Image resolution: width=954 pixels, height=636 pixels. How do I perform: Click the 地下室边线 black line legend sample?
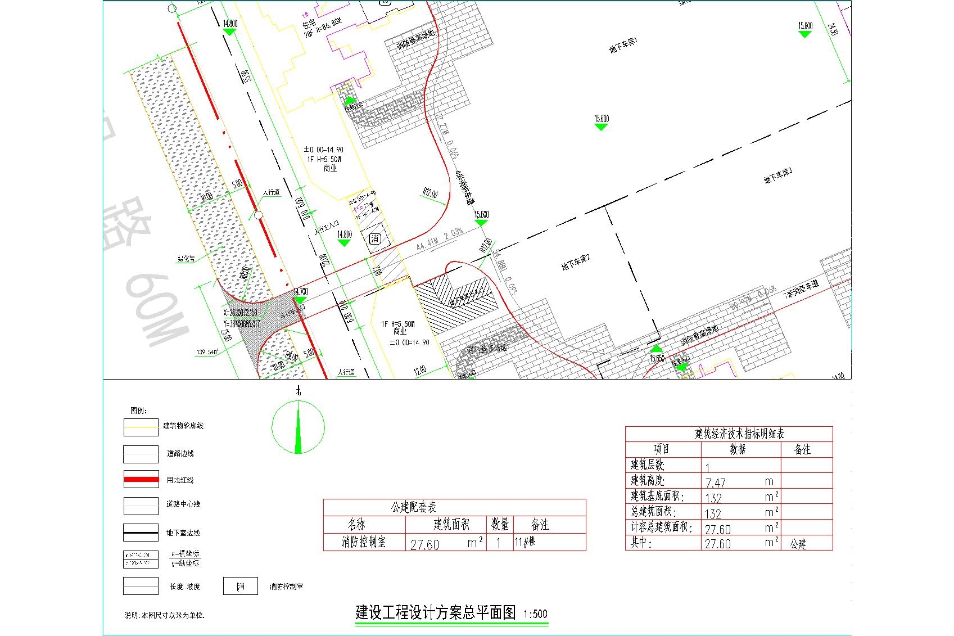pos(141,532)
